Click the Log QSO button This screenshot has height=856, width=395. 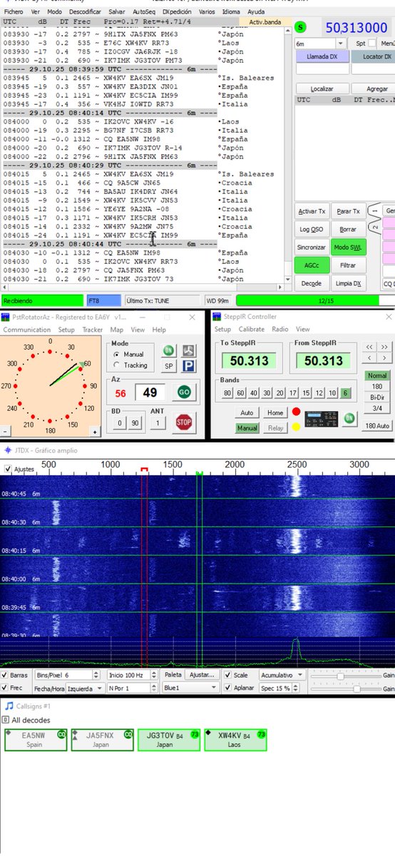(x=312, y=229)
